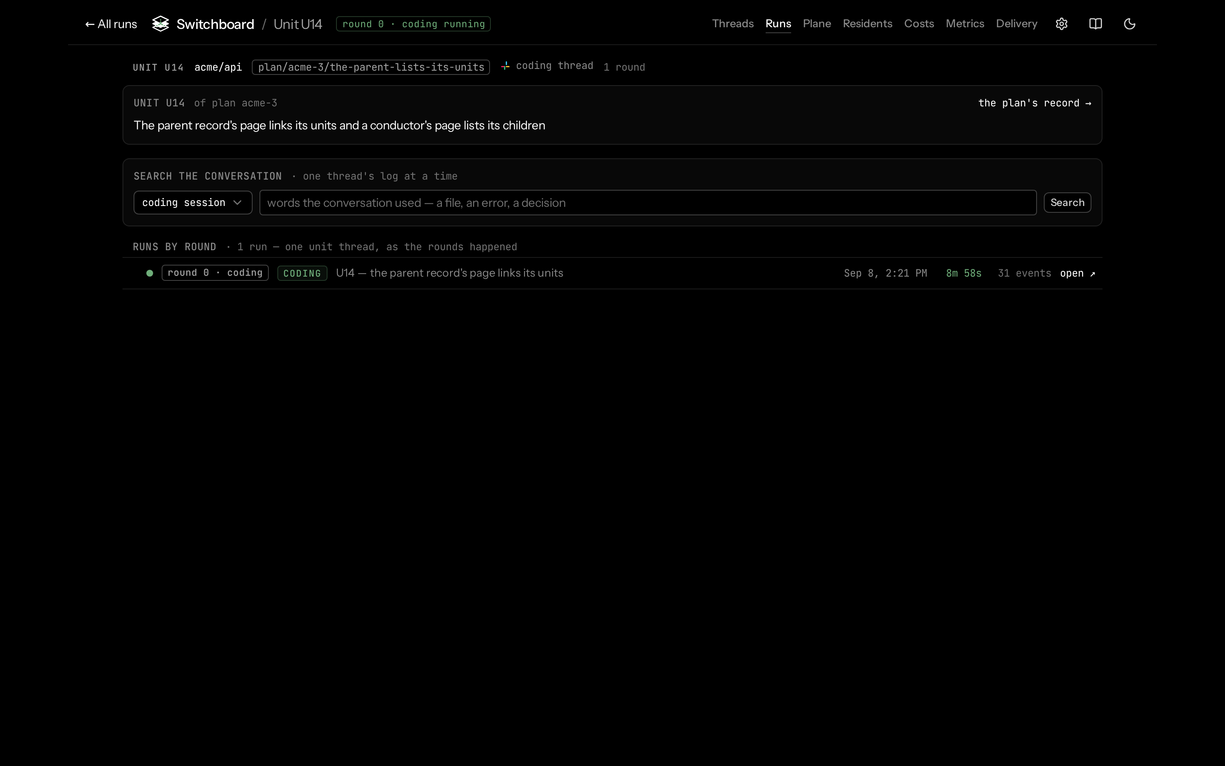This screenshot has width=1225, height=766.
Task: Open the docs book icon
Action: (x=1095, y=24)
